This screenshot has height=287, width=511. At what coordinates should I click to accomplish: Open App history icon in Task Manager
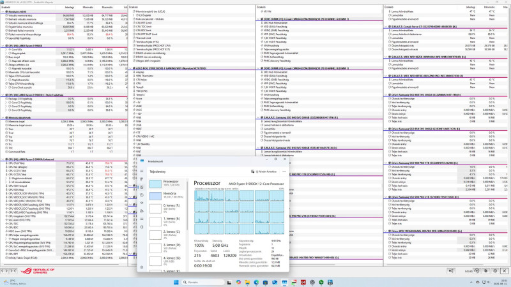pyautogui.click(x=142, y=195)
